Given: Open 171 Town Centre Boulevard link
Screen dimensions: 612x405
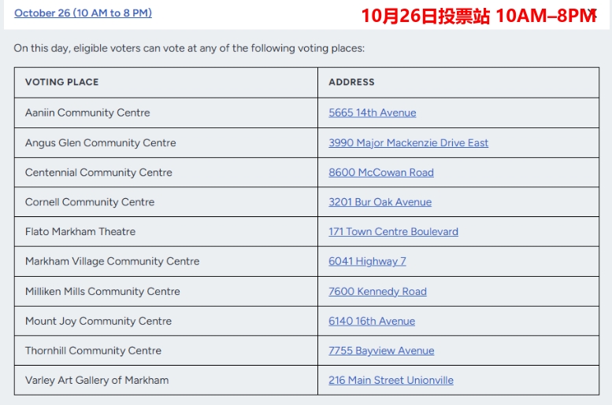Looking at the screenshot, I should click(393, 231).
